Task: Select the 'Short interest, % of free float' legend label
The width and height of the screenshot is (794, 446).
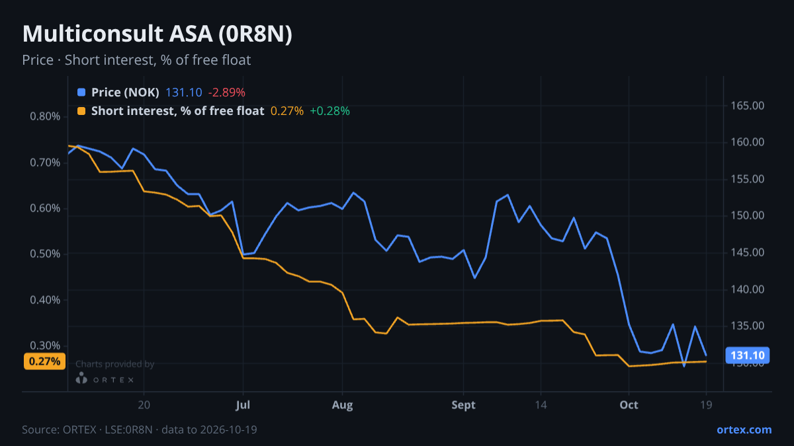Action: (177, 111)
